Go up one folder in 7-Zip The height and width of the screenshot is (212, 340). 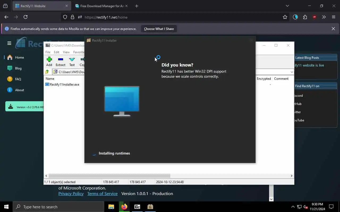[x=47, y=72]
